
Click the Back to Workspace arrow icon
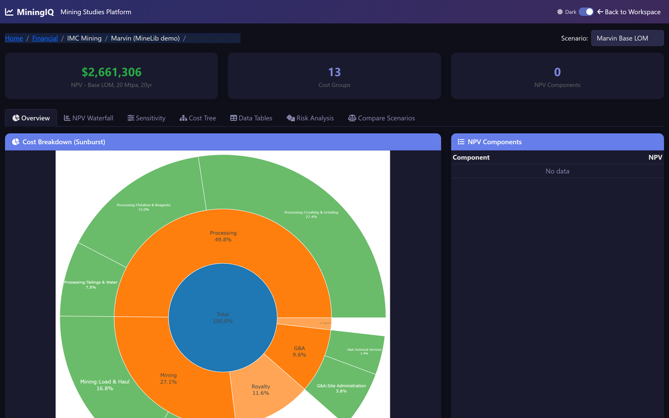pyautogui.click(x=600, y=12)
